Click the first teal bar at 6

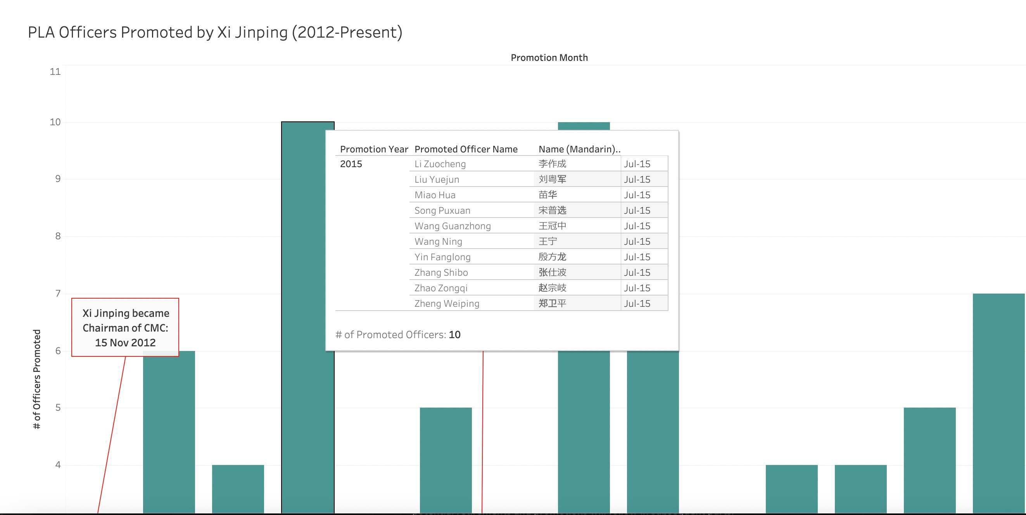click(x=169, y=430)
